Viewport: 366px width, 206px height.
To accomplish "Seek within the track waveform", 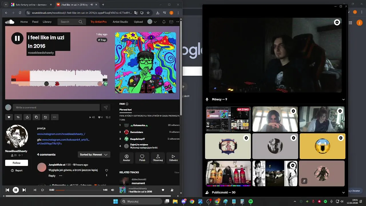I will (x=59, y=77).
